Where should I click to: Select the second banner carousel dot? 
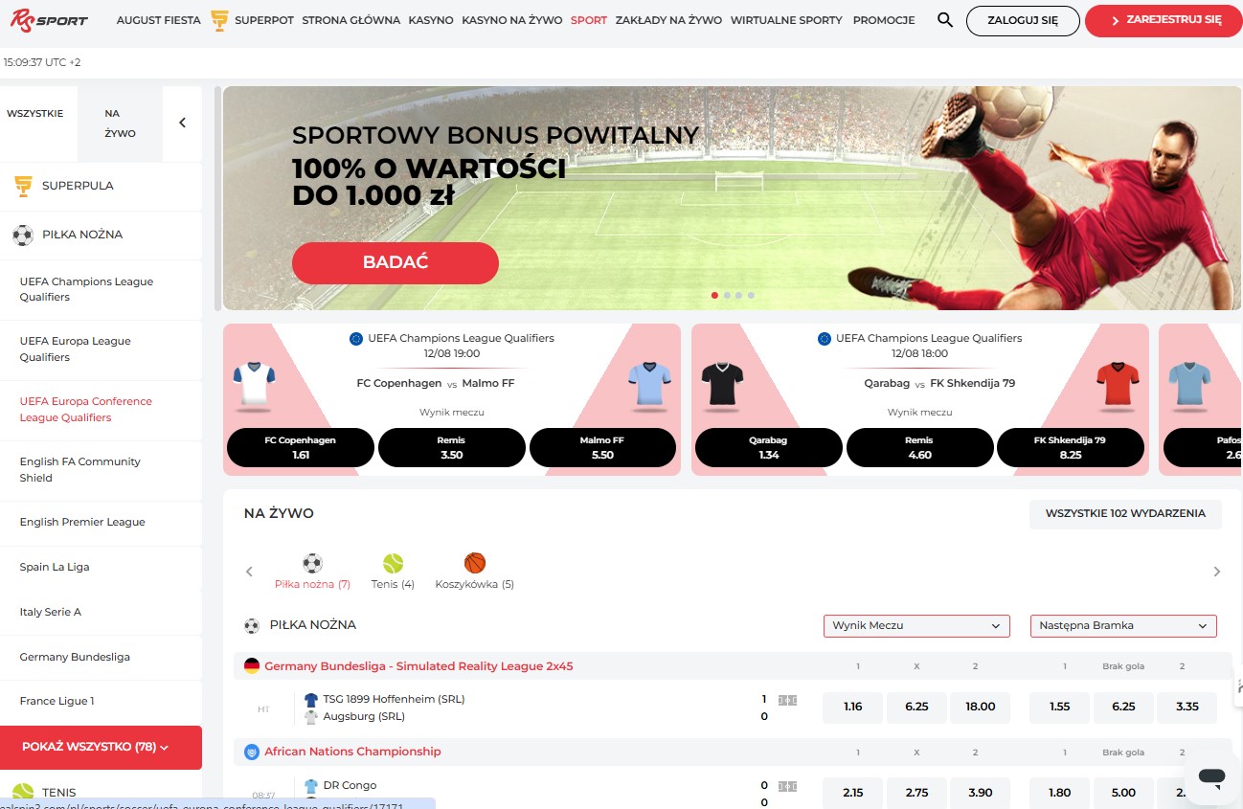[x=727, y=295]
